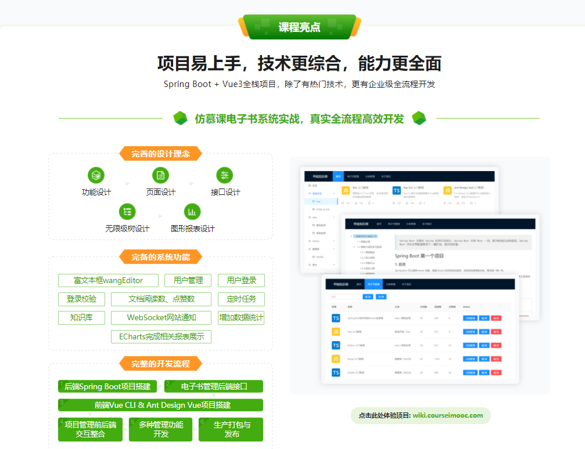Click the 图形报表设计 bar chart icon
Image resolution: width=585 pixels, height=449 pixels.
(x=192, y=211)
